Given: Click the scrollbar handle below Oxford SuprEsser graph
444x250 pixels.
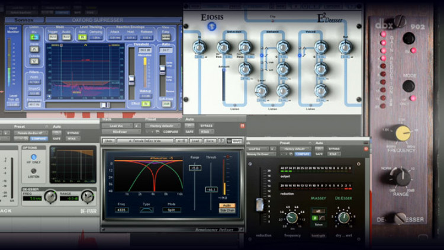Looking at the screenshot, I should click(x=105, y=105).
